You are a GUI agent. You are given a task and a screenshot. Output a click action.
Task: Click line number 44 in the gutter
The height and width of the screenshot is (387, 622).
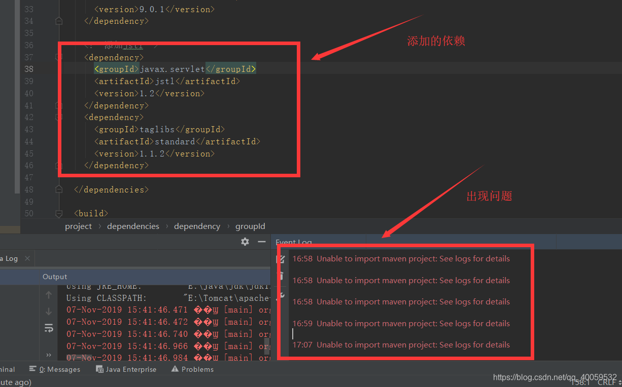pos(29,141)
